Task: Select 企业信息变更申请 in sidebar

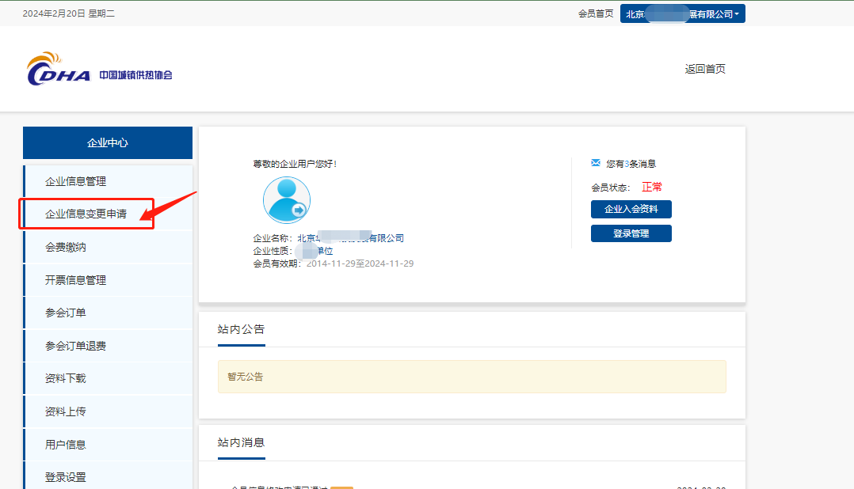Action: (108, 214)
